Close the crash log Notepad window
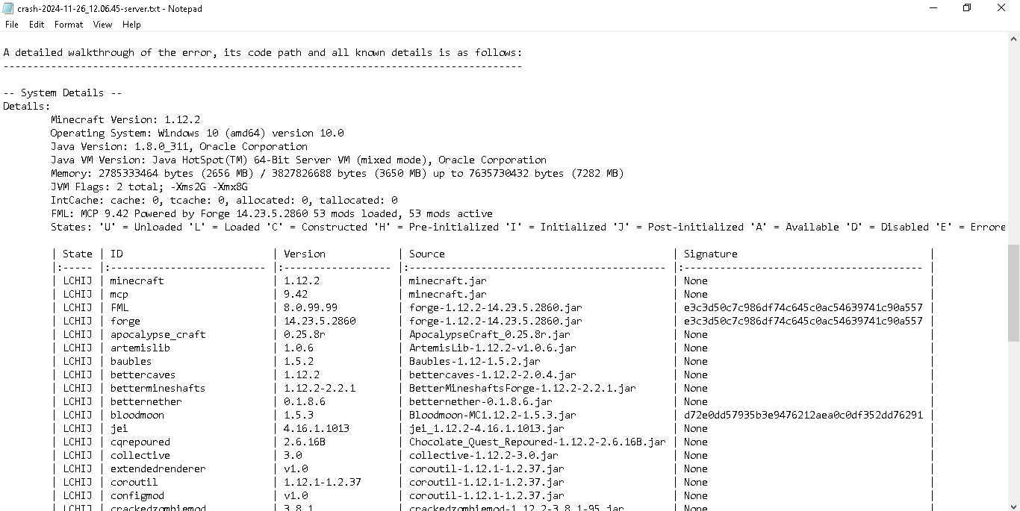Screen dimensions: 1020x511 1001,8
